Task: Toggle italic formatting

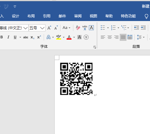Action: click(8, 37)
